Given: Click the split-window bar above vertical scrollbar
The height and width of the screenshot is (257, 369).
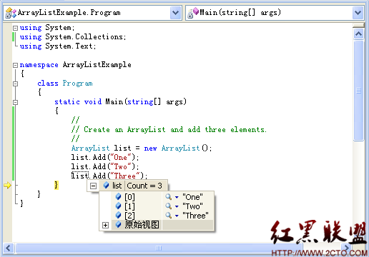Looking at the screenshot, I should pos(358,25).
